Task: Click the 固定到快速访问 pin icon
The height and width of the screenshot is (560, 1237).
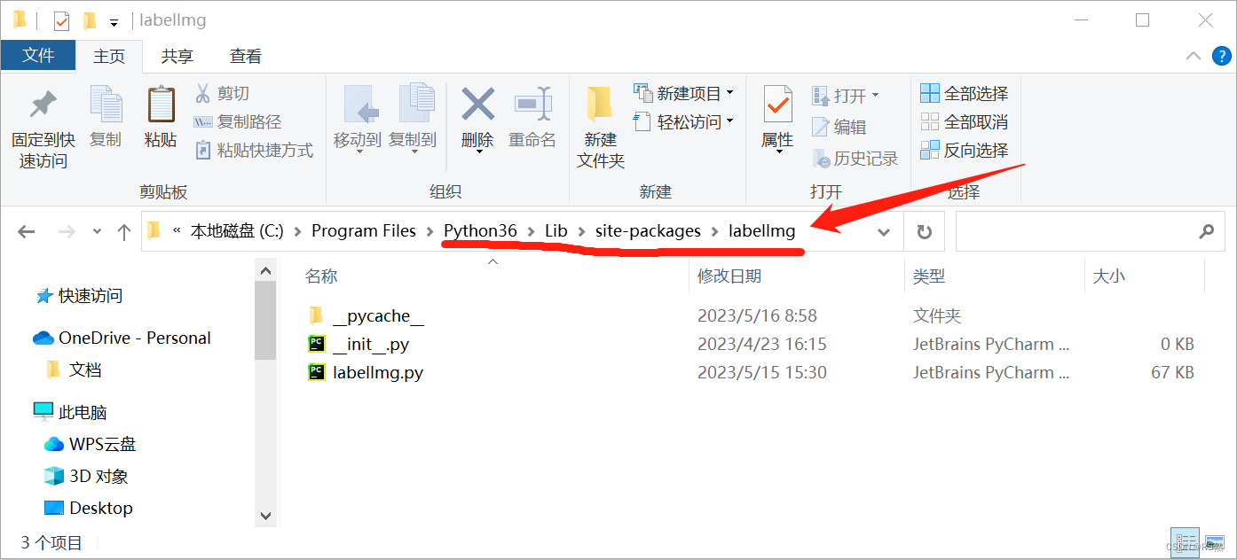Action: [x=43, y=105]
